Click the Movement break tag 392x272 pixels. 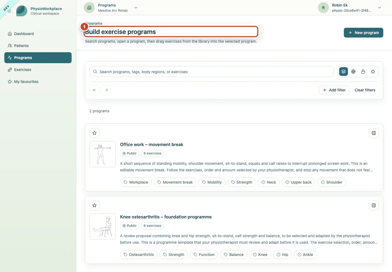175,182
